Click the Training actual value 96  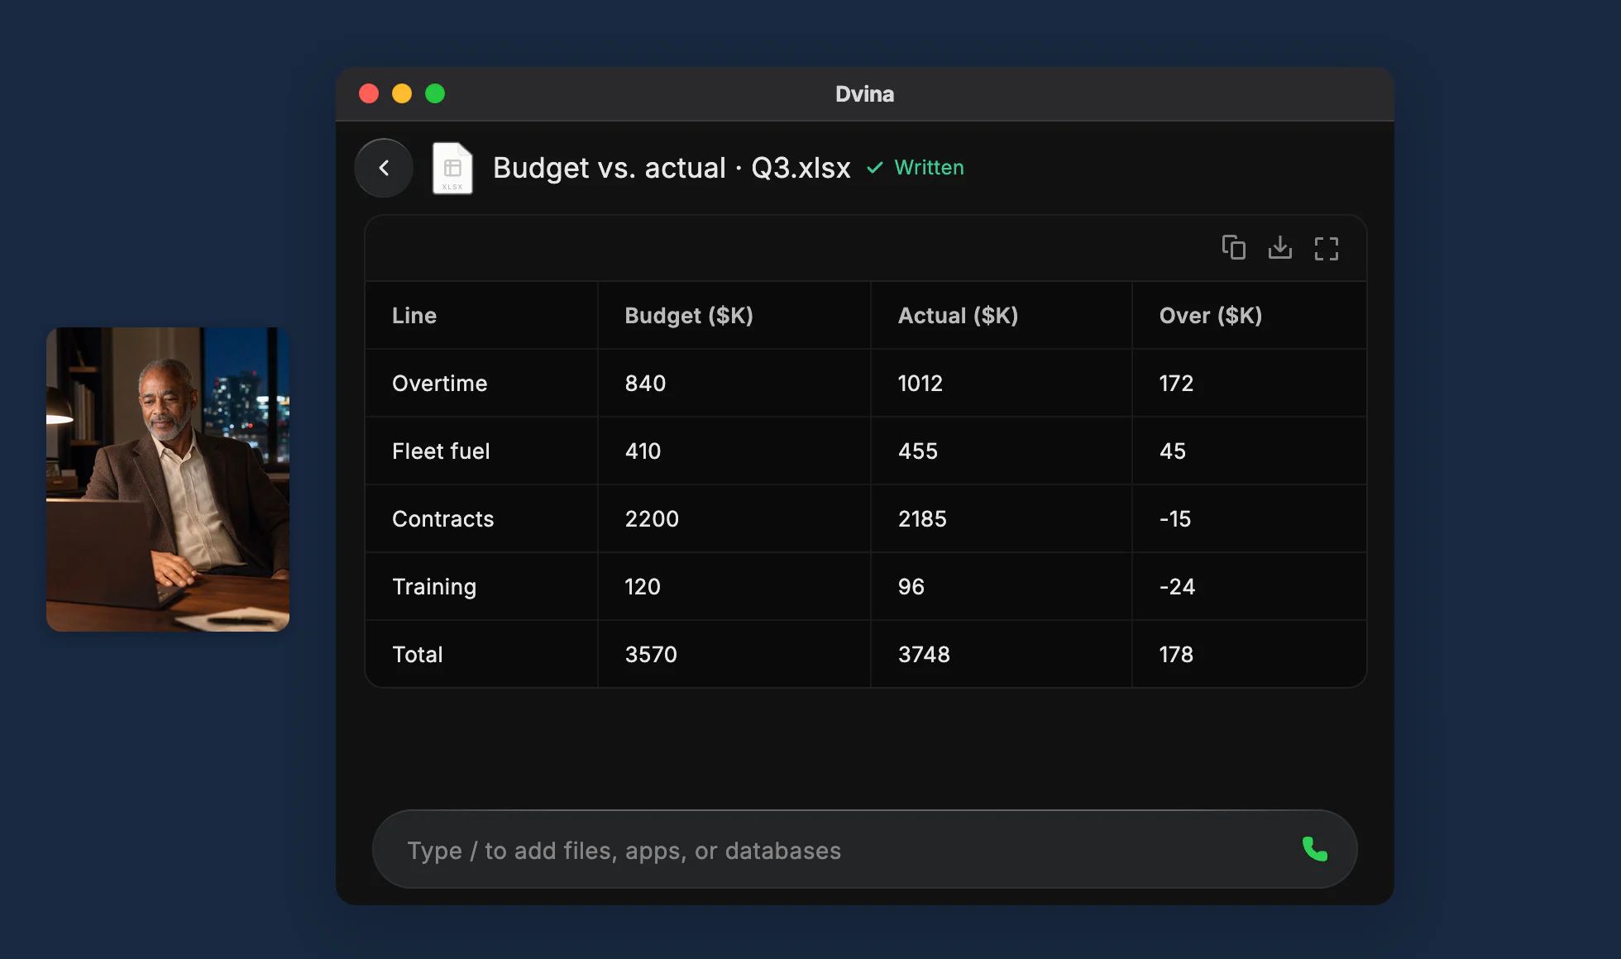pyautogui.click(x=911, y=586)
